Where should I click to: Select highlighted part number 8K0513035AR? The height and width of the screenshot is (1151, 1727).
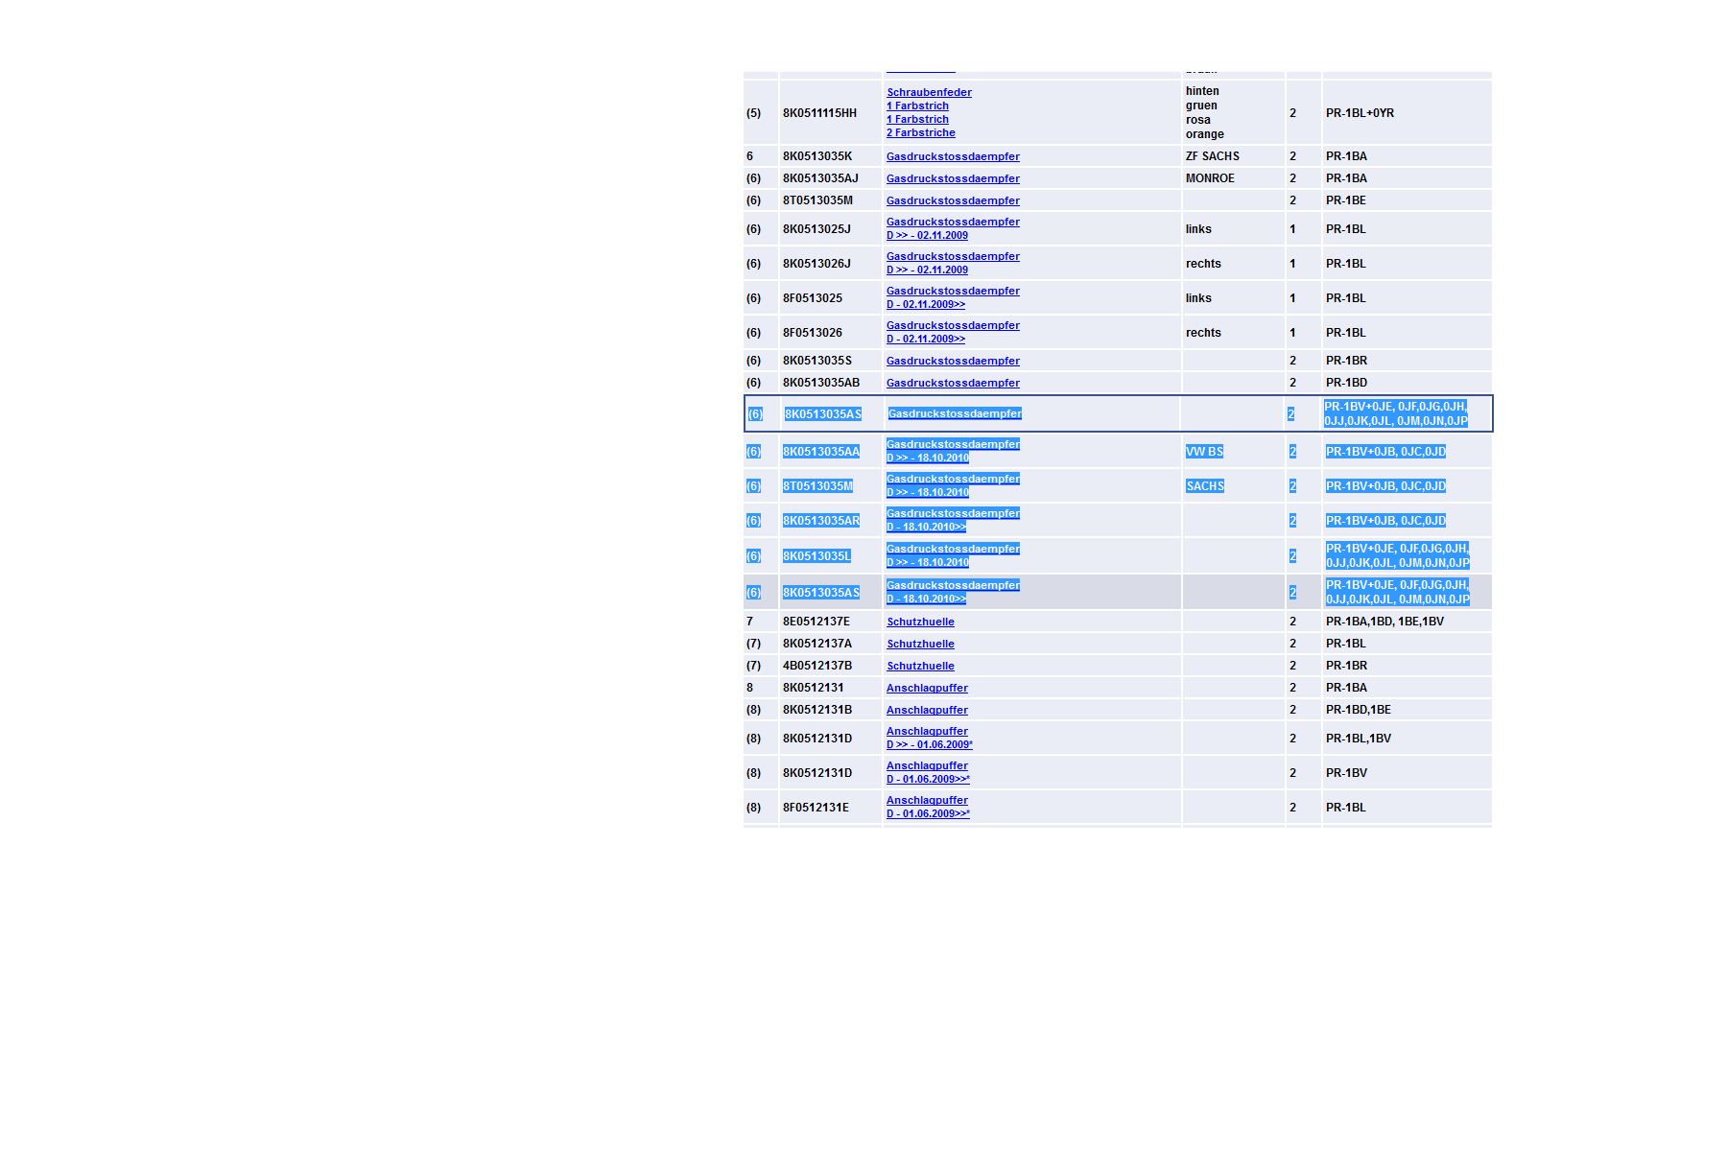pos(821,521)
